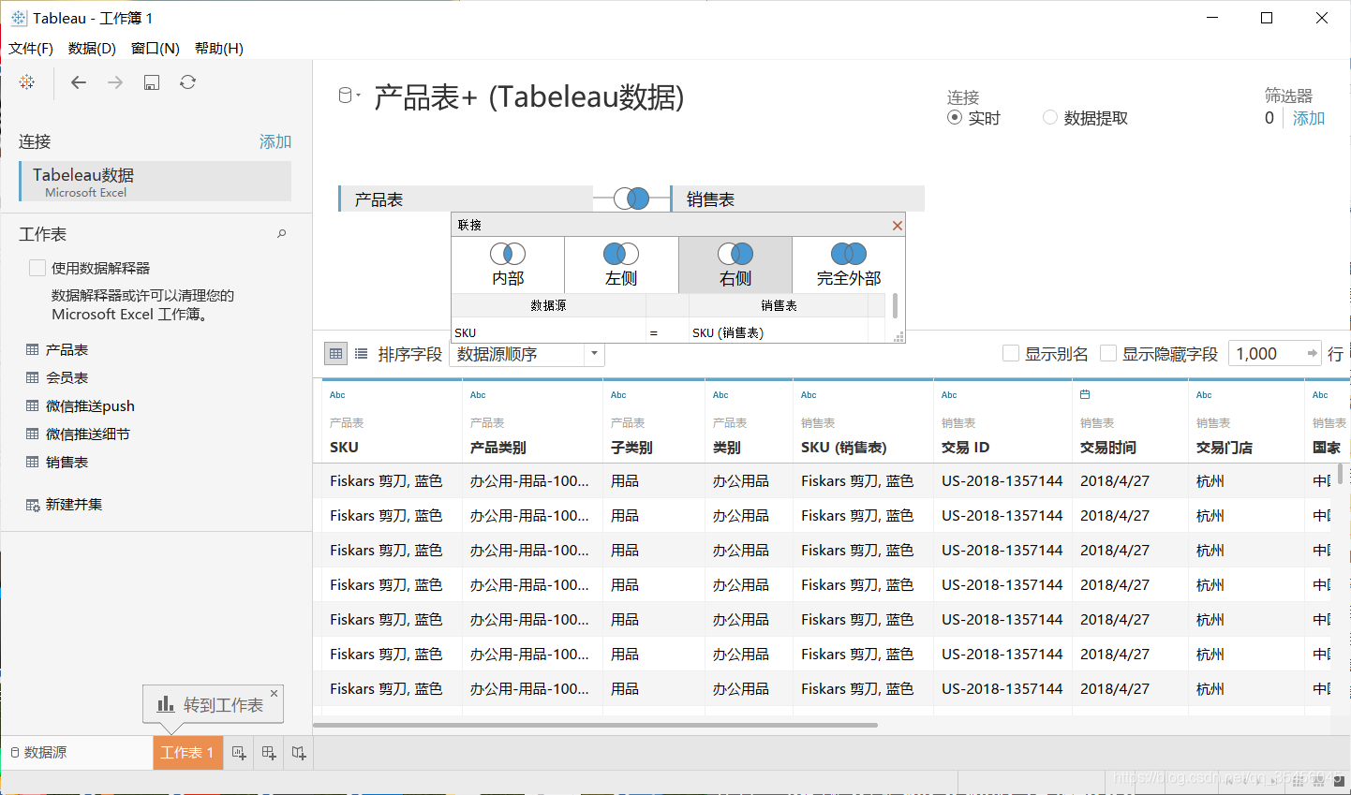Select the Tabeleau数据 Excel connection
This screenshot has height=795, width=1351.
(x=156, y=181)
